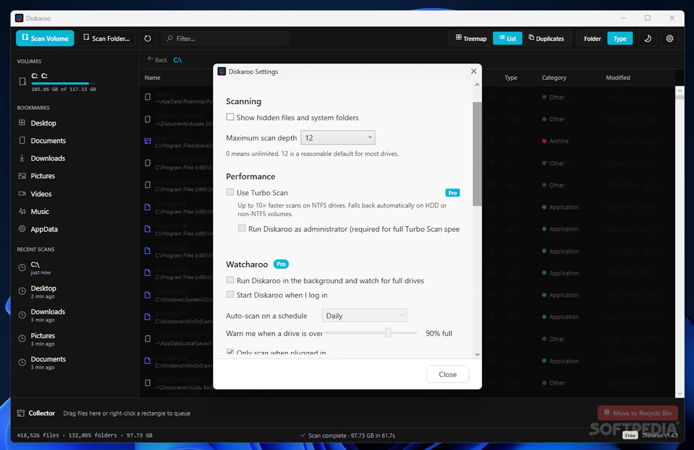
Task: Open recent scan Pictures clock icon
Action: pos(22,338)
